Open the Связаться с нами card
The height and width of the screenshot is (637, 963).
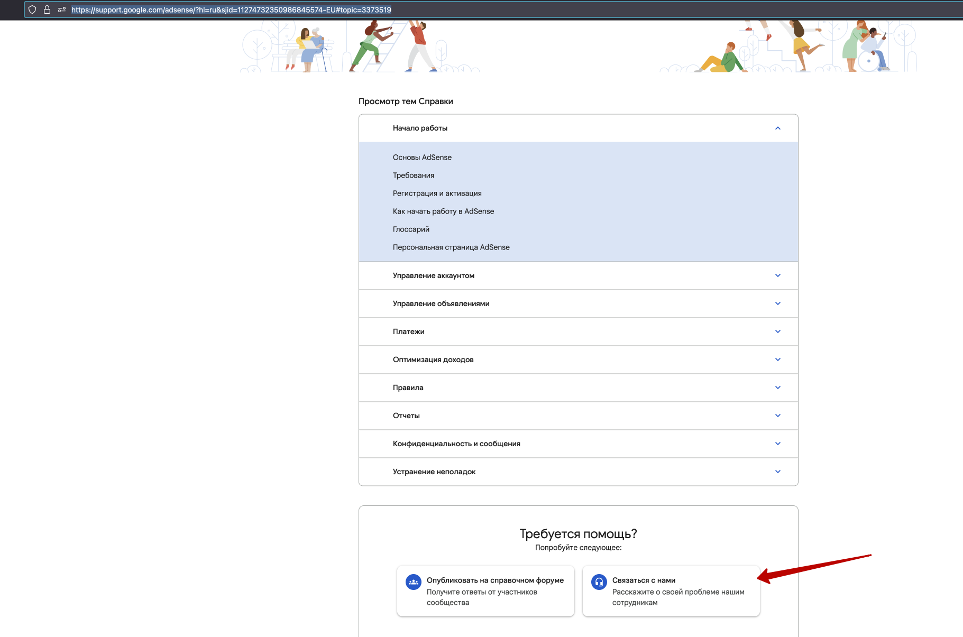pyautogui.click(x=671, y=591)
